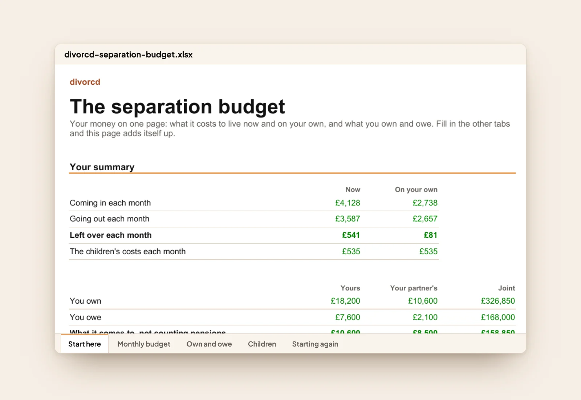Image resolution: width=581 pixels, height=400 pixels.
Task: Go to the Own and owe tab
Action: tap(209, 344)
